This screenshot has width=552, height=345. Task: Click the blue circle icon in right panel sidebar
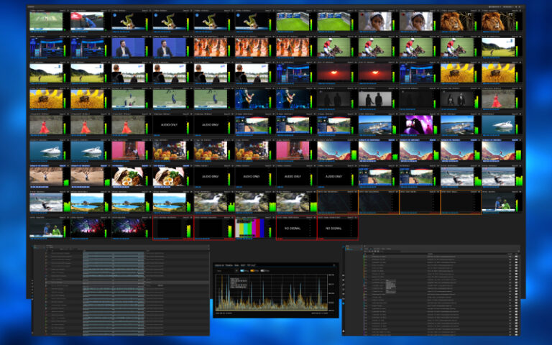[x=344, y=303]
